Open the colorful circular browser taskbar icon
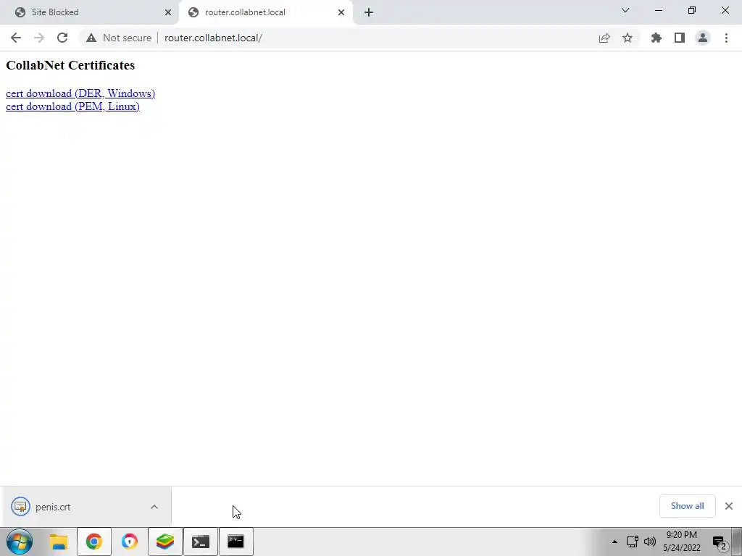The height and width of the screenshot is (556, 742). pos(130,542)
